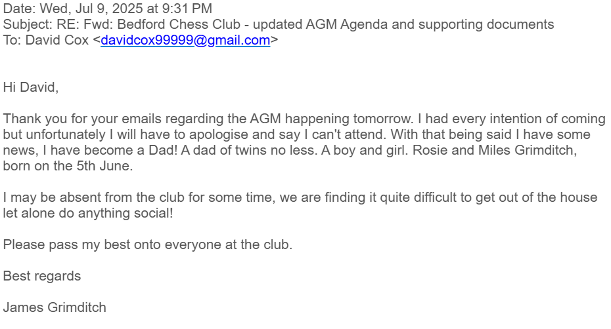
Task: Click the greeting "Hi David,"
Action: pyautogui.click(x=31, y=87)
